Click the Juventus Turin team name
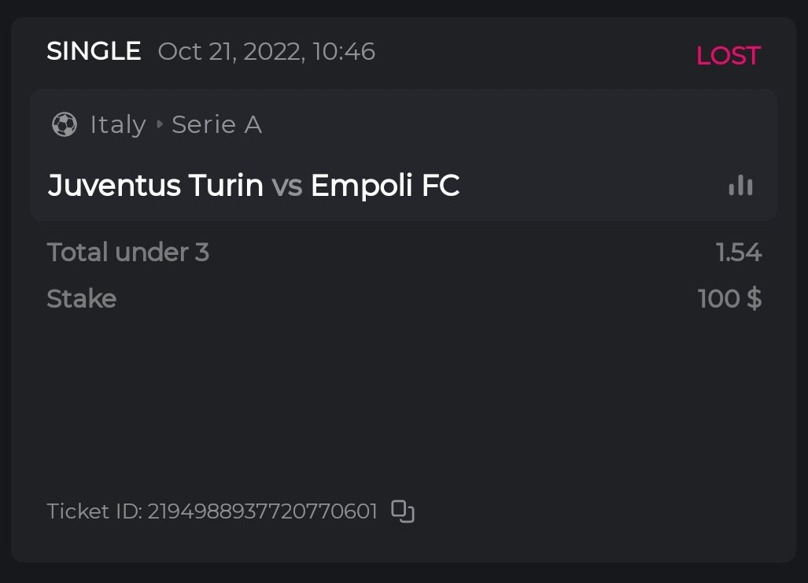The image size is (808, 583). [155, 186]
